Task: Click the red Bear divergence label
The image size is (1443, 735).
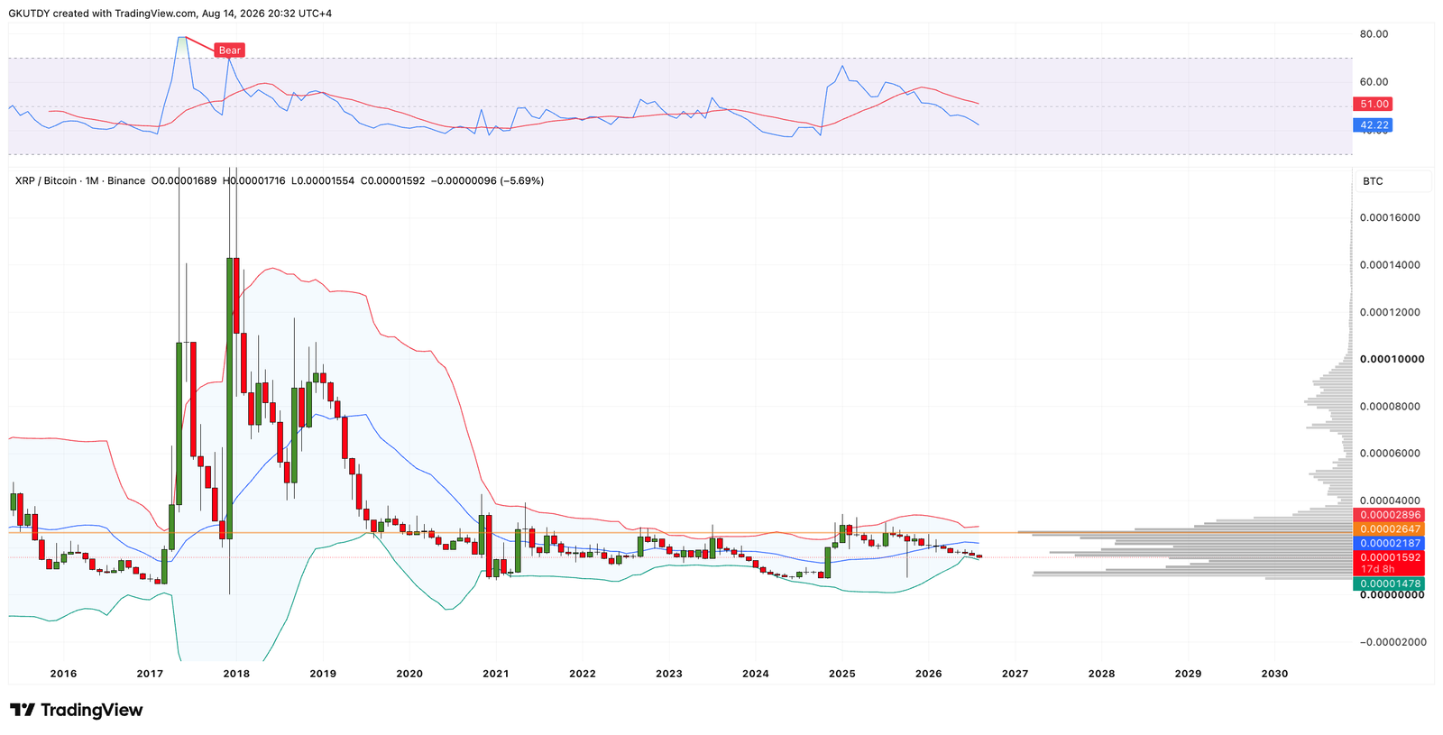Action: coord(230,51)
